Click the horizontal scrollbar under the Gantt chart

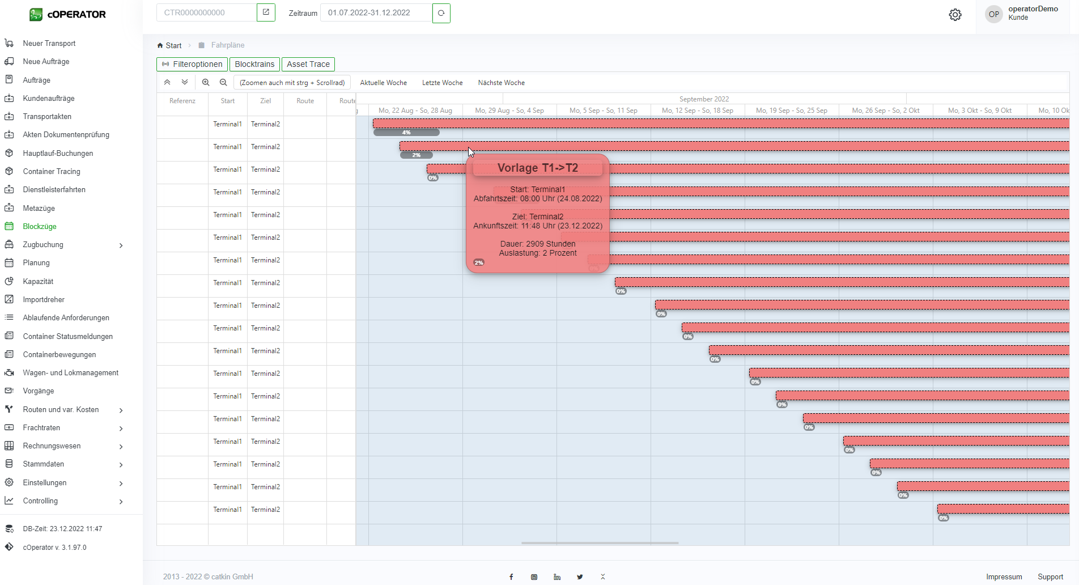tap(600, 543)
